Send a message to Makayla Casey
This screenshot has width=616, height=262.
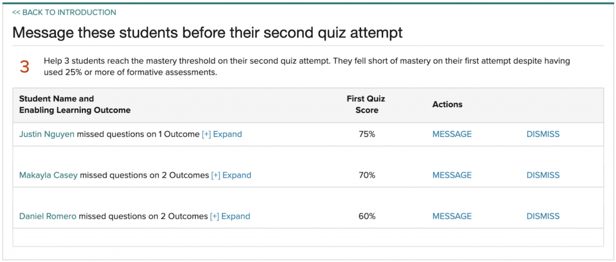pos(452,175)
